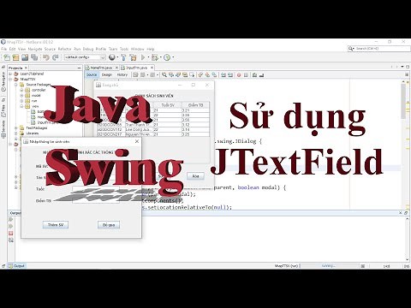Switch to the inputfrm.java tab
This screenshot has height=308, width=411.
(136, 68)
